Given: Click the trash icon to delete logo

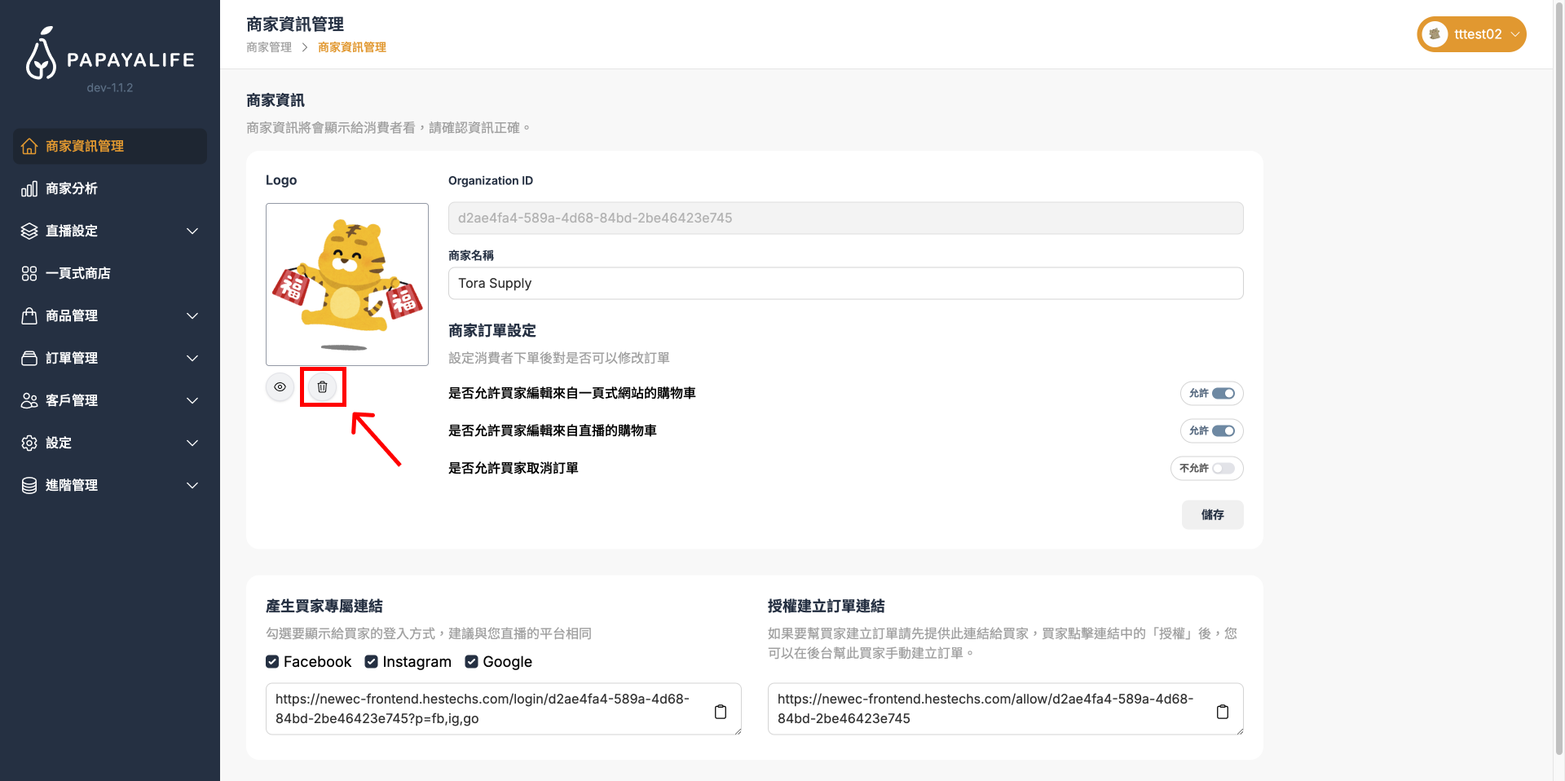Looking at the screenshot, I should coord(322,387).
